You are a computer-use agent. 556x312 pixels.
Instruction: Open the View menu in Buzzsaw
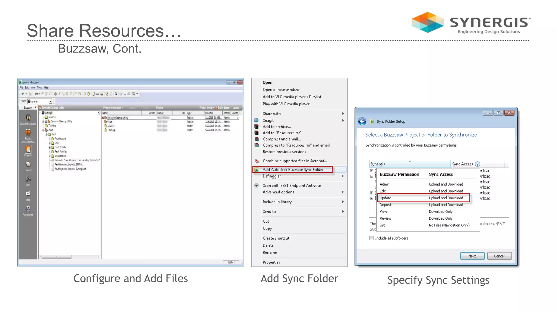33,88
